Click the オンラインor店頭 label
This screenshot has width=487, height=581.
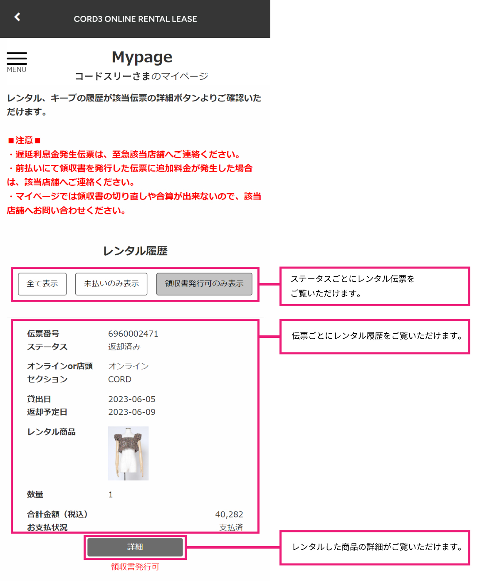(60, 366)
